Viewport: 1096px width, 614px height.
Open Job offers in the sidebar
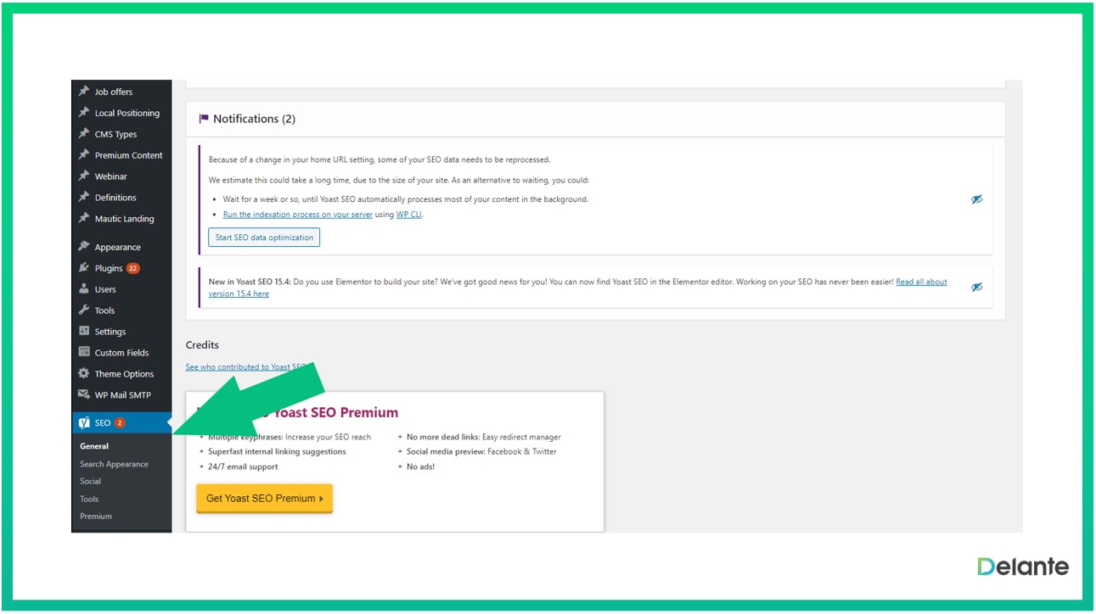(x=113, y=92)
